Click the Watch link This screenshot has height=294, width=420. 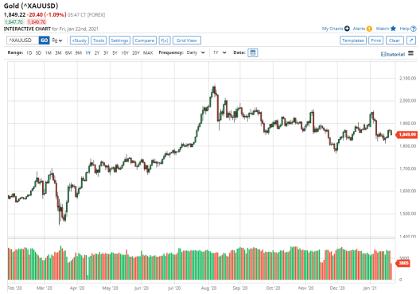pos(383,29)
